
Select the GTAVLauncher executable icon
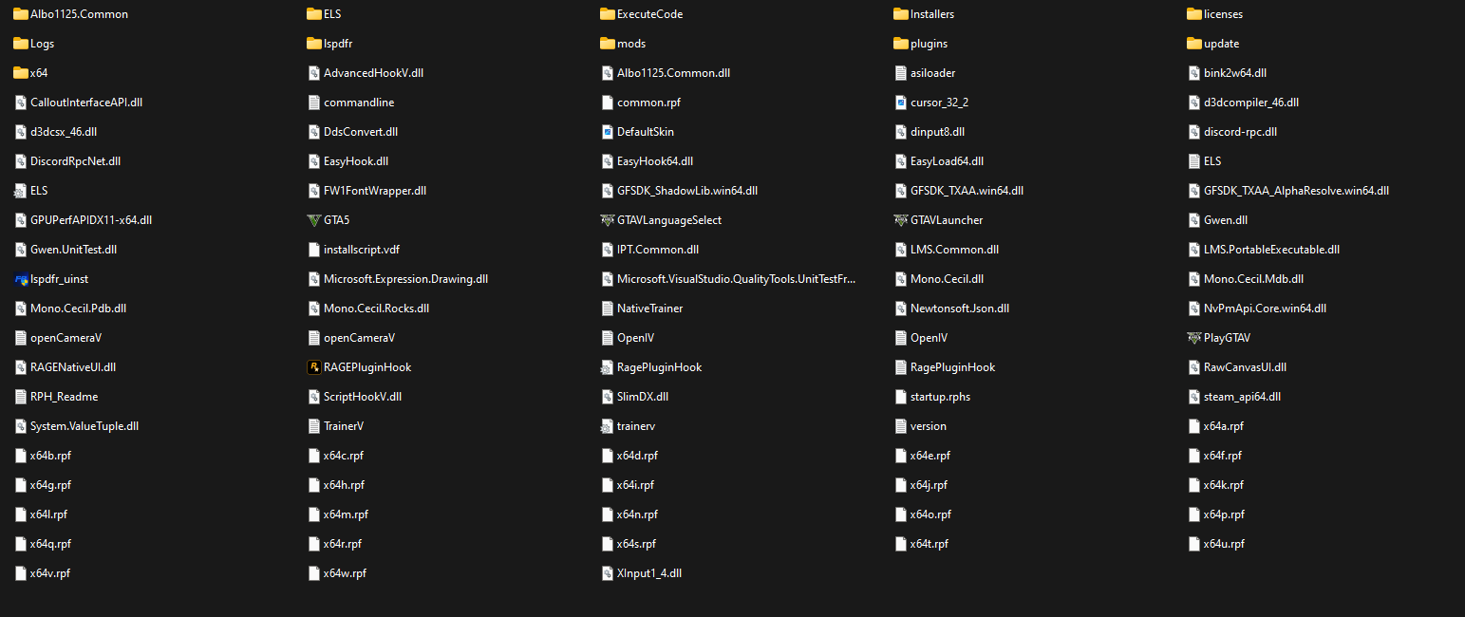pos(901,220)
